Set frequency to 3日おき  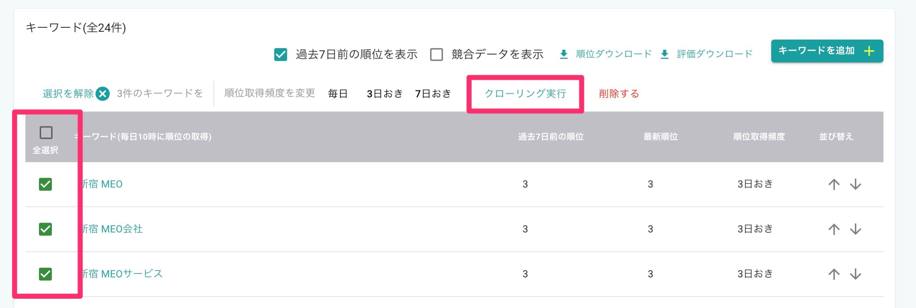(385, 94)
